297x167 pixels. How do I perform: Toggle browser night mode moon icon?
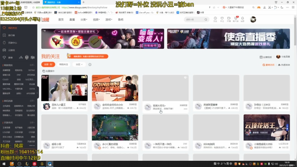tap(282, 7)
